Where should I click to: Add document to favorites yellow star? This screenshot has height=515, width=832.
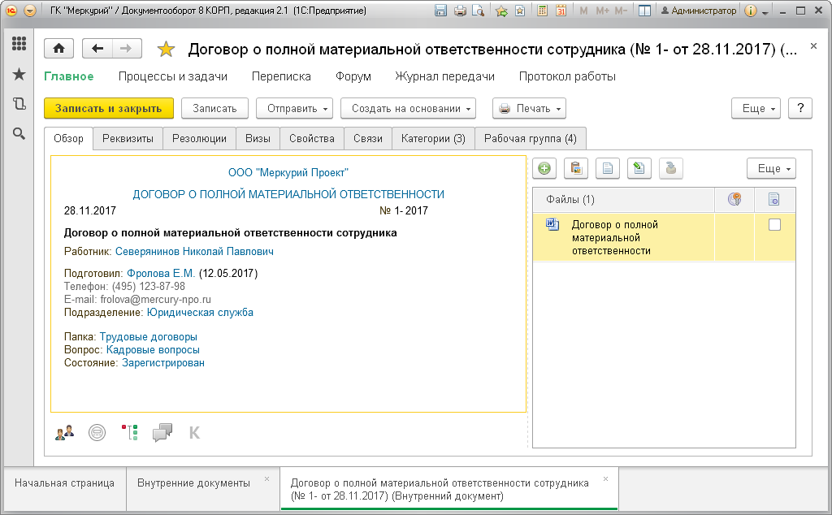pos(166,50)
